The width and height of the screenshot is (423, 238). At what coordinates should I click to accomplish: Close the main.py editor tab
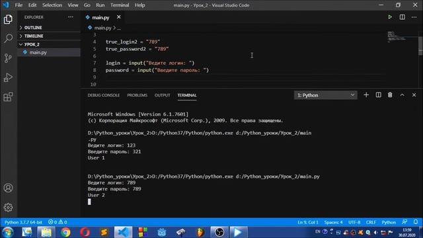[x=119, y=17]
